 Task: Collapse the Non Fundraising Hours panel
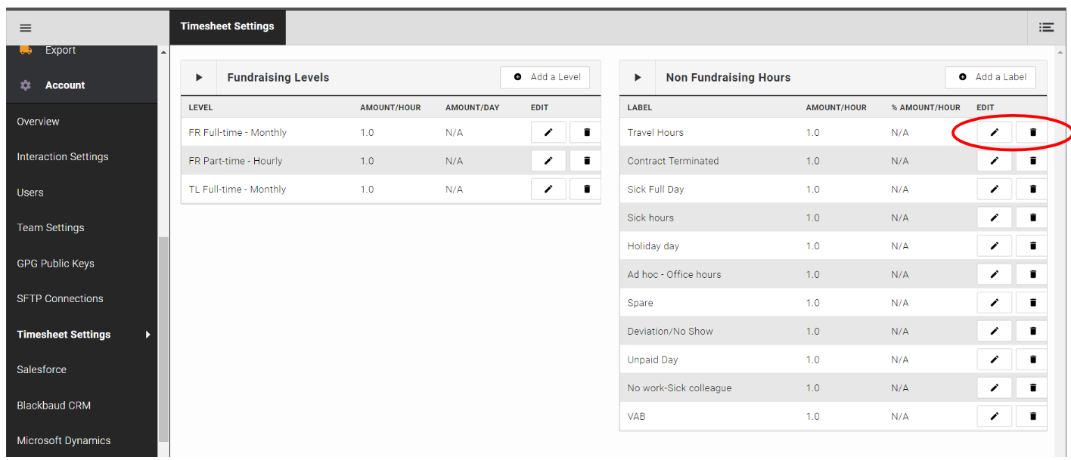coord(638,77)
